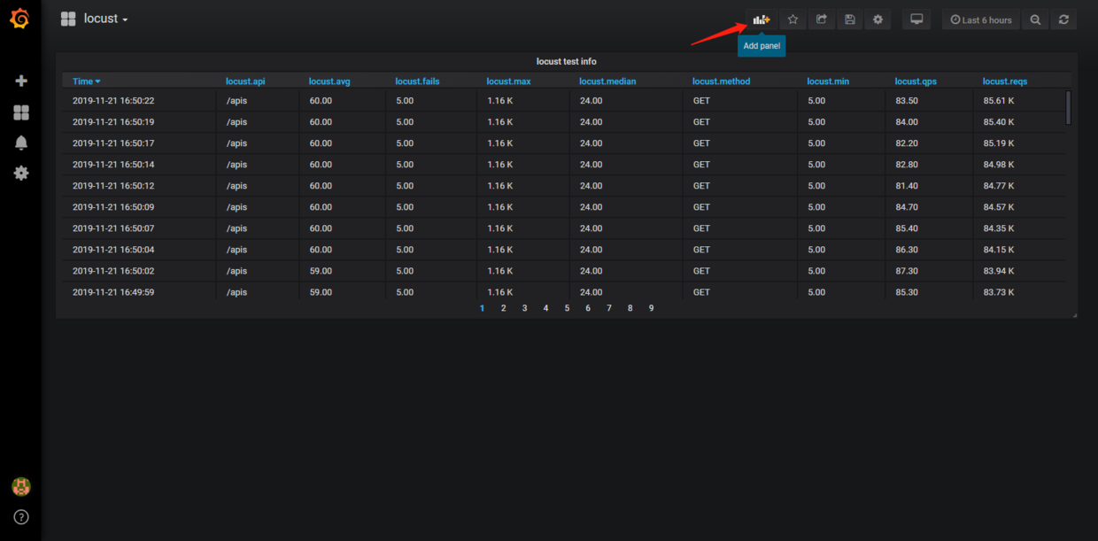
Task: Zoom out time range magnifier icon
Action: [x=1035, y=19]
